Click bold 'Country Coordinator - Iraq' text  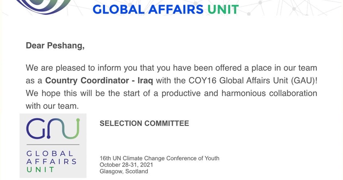click(99, 81)
